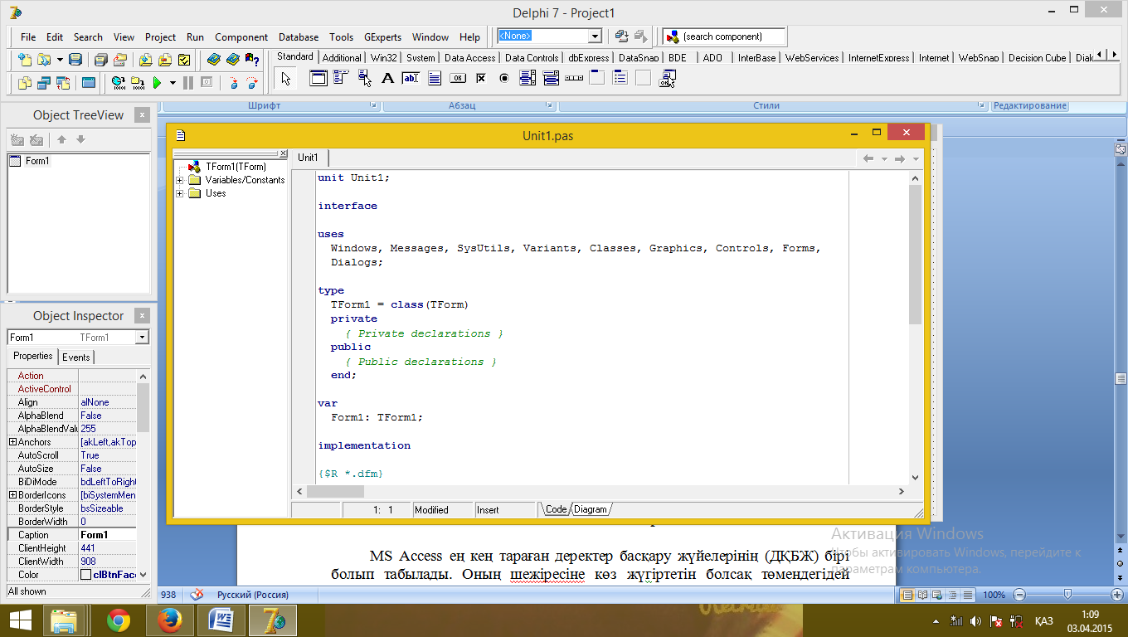Open the desktop configuration <None> dropdown

pyautogui.click(x=595, y=36)
